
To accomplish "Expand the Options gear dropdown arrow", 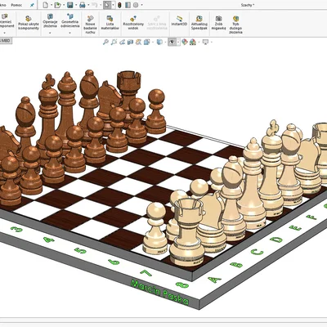I will point(141,5).
